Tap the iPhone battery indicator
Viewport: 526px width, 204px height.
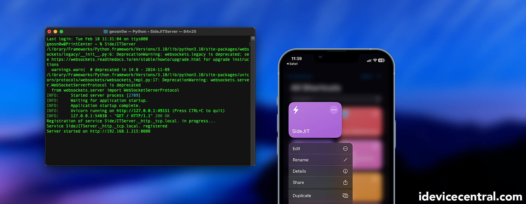pos(382,60)
